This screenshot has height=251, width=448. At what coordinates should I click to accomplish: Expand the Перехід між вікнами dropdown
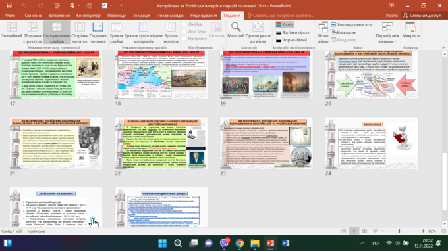387,33
